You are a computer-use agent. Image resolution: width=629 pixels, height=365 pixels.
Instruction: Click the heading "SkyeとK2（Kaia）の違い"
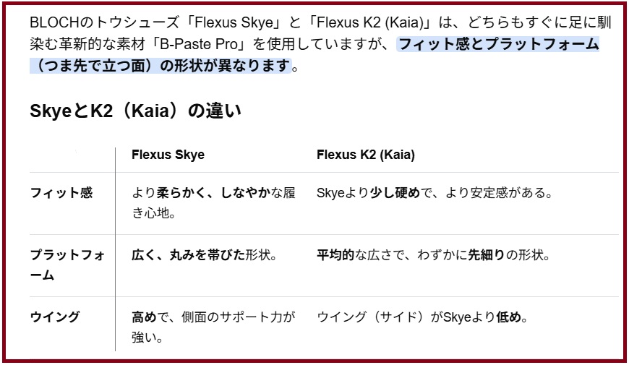point(135,111)
